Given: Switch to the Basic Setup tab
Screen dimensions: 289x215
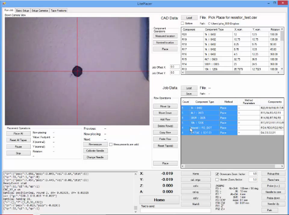Looking at the screenshot, I should (23, 10).
